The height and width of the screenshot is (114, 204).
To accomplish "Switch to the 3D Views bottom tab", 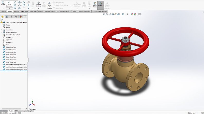I will coord(18,111).
